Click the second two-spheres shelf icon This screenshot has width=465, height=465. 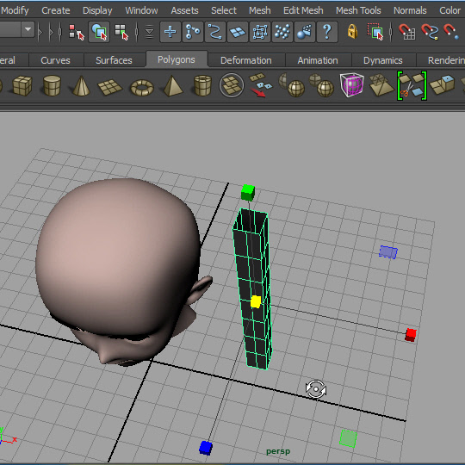321,85
